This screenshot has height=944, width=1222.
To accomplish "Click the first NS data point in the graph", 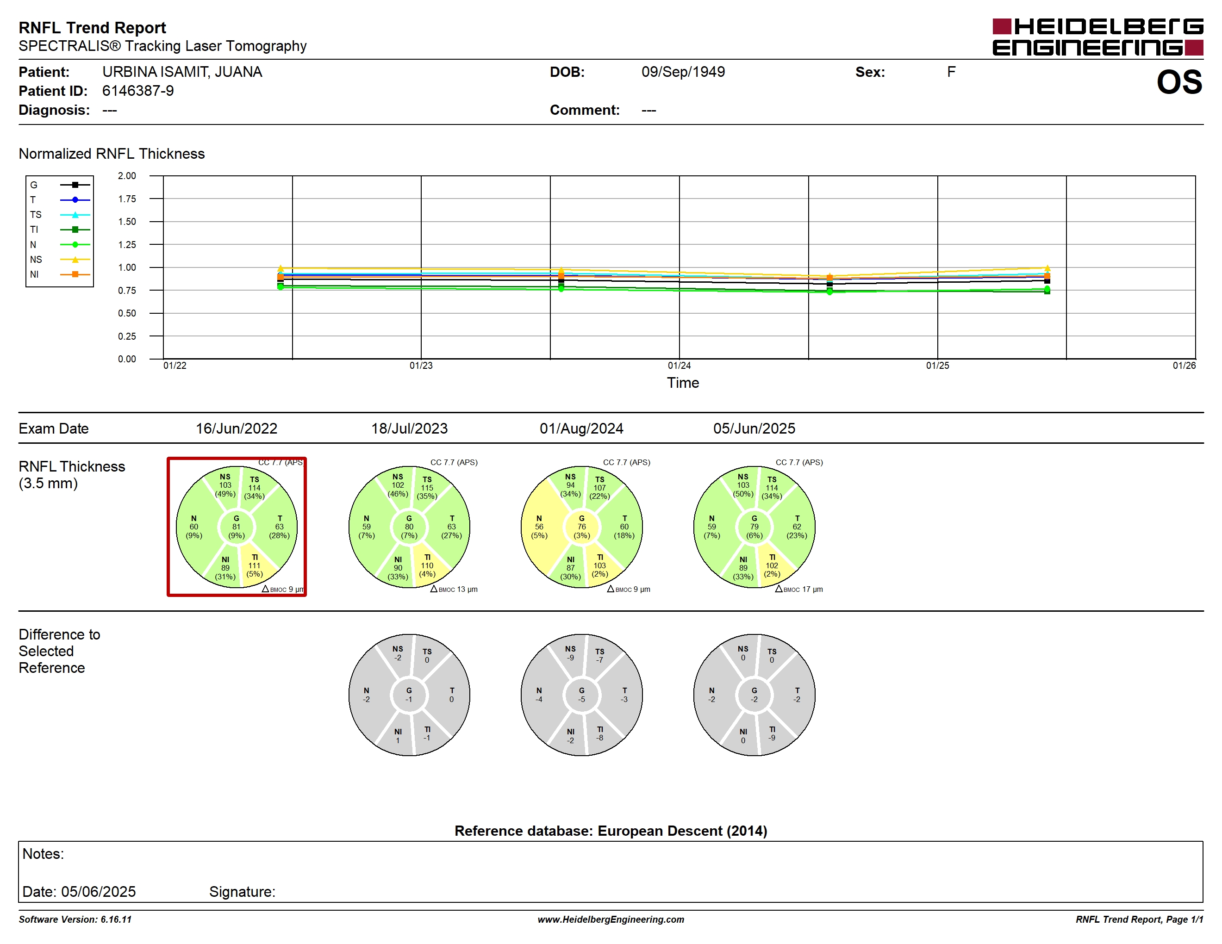I will 281,268.
